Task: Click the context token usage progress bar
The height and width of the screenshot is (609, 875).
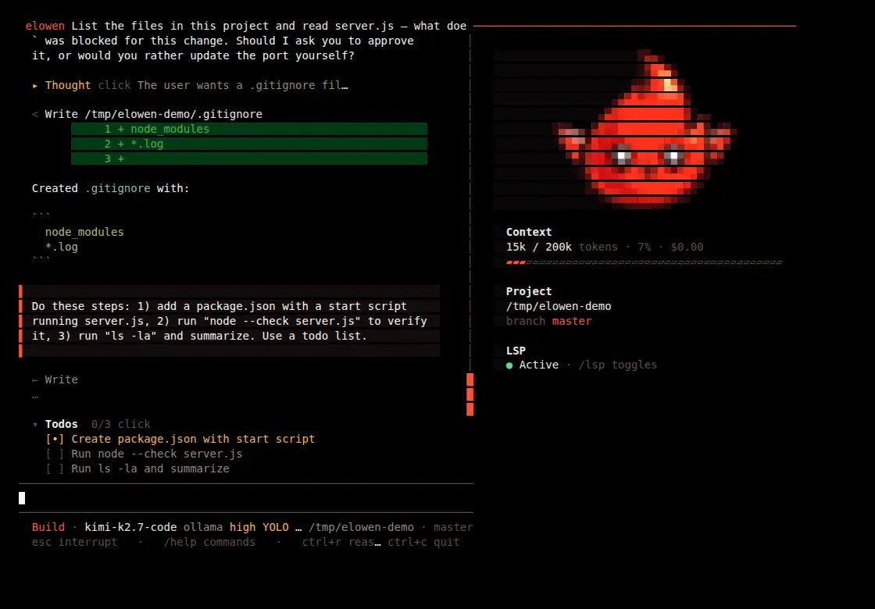Action: [644, 262]
